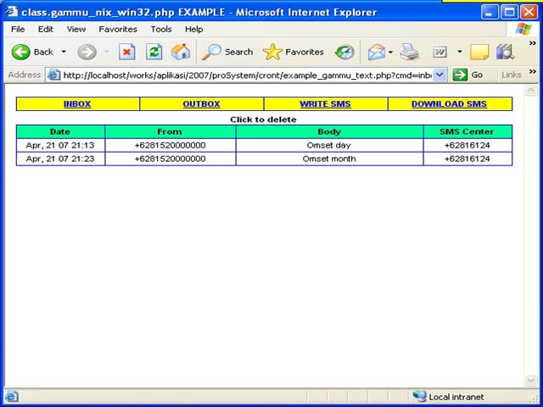Image resolution: width=543 pixels, height=407 pixels.
Task: Click the Print icon
Action: click(x=410, y=52)
